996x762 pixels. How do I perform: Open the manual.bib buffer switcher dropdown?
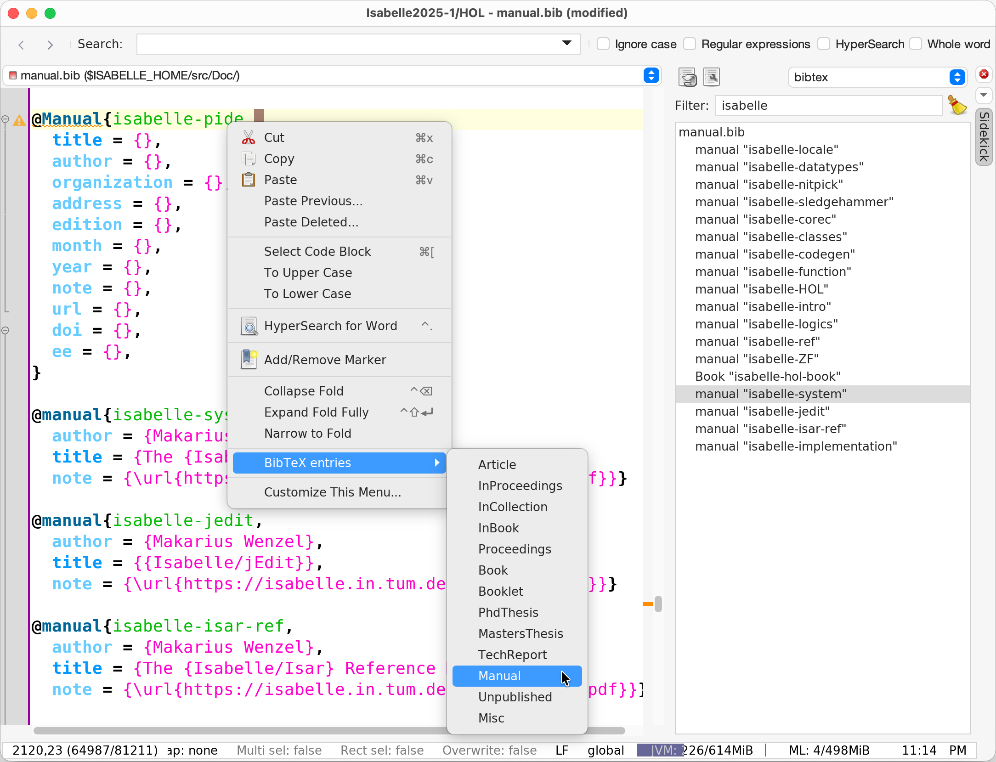(651, 75)
